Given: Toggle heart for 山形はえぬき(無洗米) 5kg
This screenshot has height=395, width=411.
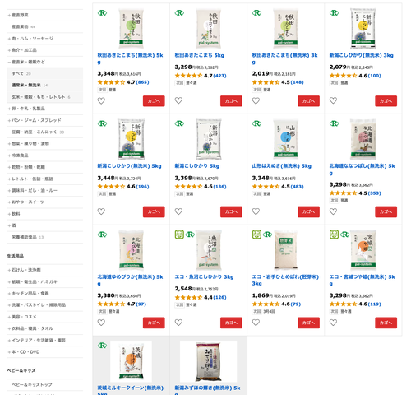Looking at the screenshot, I should click(256, 211).
